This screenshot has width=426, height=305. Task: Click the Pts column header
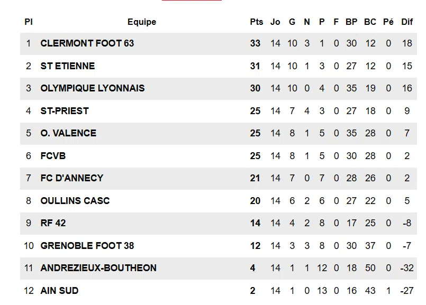tap(257, 22)
